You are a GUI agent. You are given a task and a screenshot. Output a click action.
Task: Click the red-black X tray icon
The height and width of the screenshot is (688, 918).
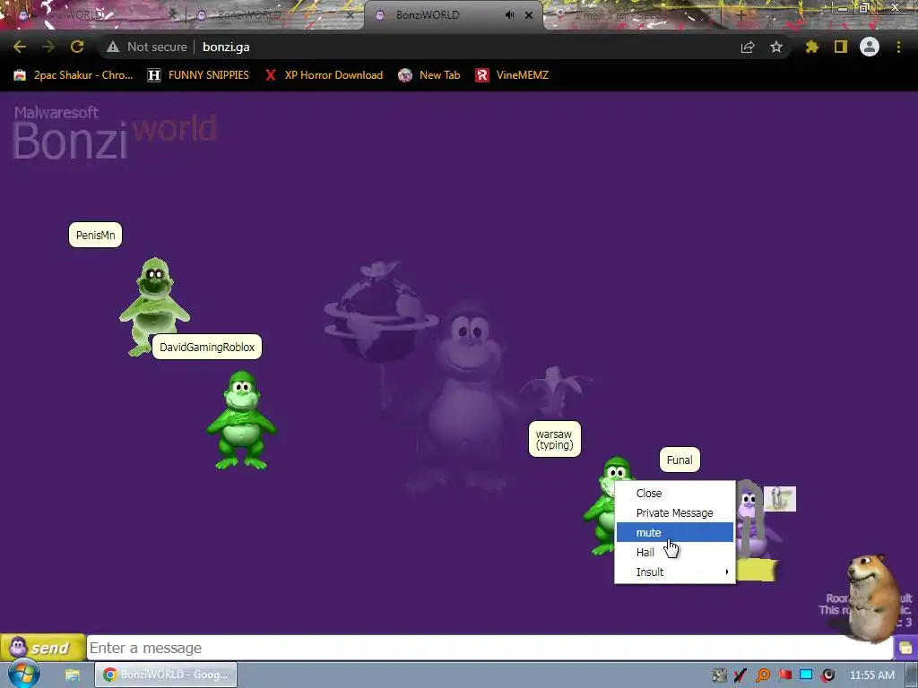(740, 675)
